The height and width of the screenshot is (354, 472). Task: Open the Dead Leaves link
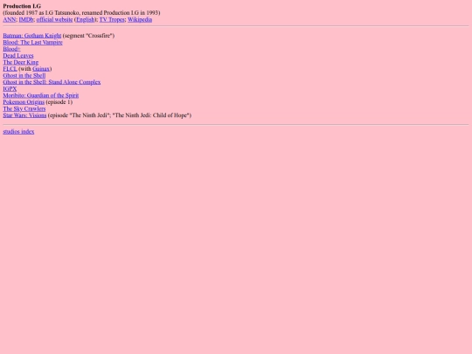click(x=18, y=56)
